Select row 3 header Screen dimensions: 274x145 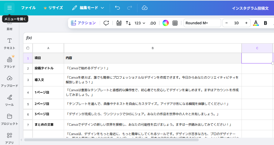[28, 80]
